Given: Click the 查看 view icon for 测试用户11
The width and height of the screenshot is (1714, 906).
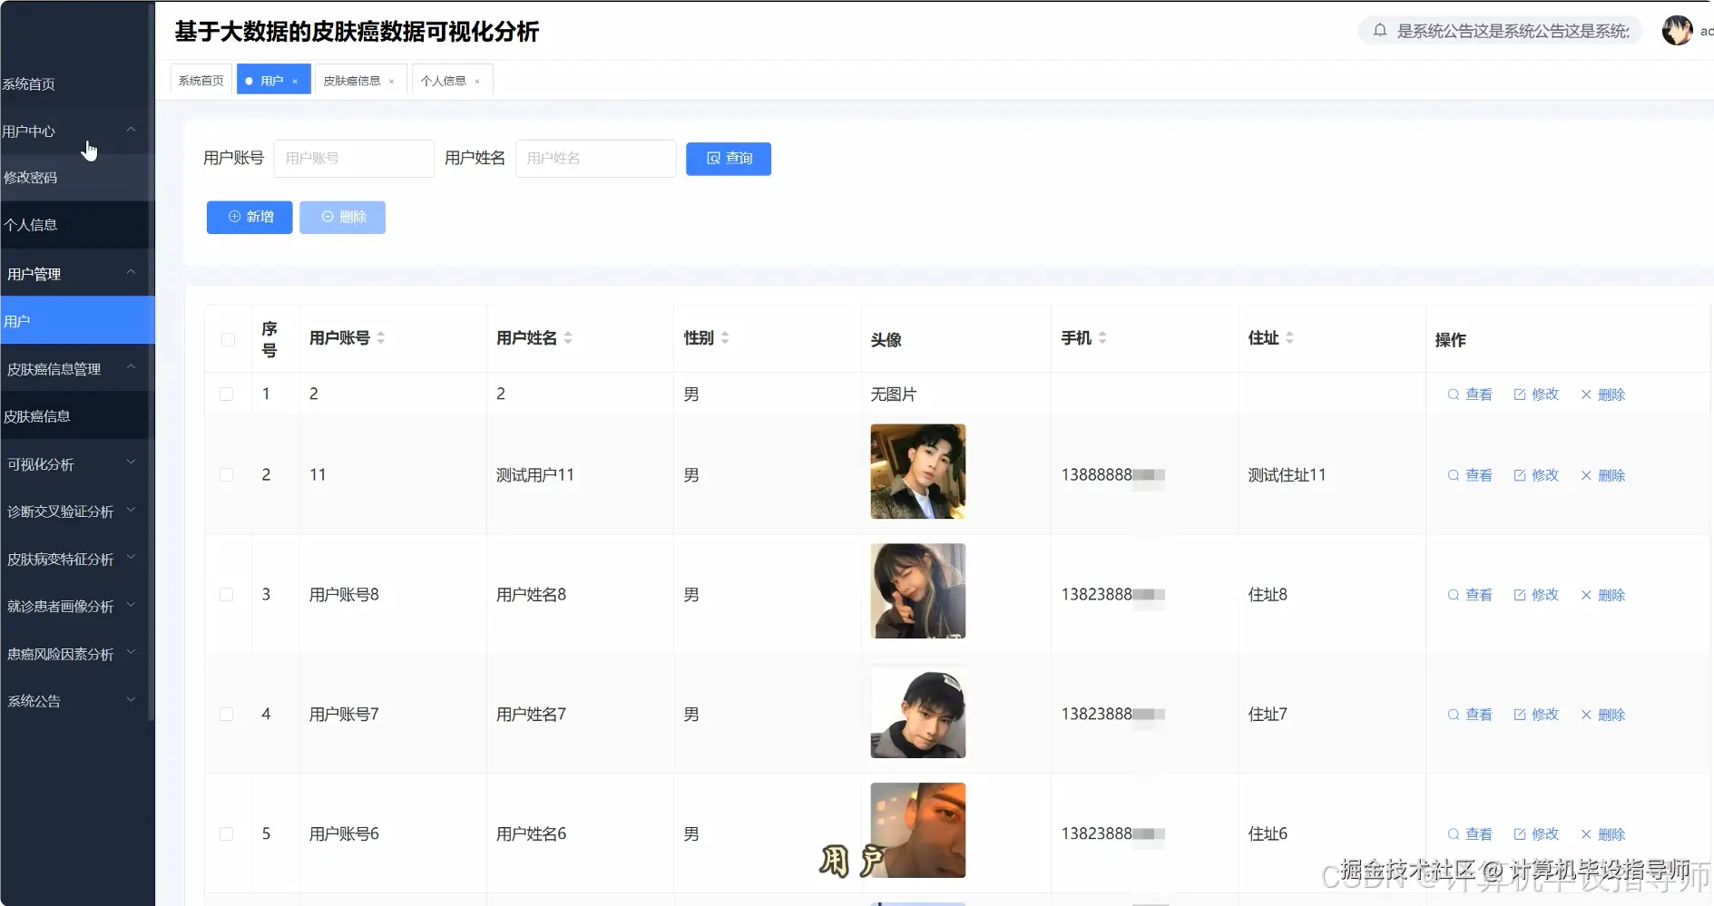Looking at the screenshot, I should click(1469, 475).
